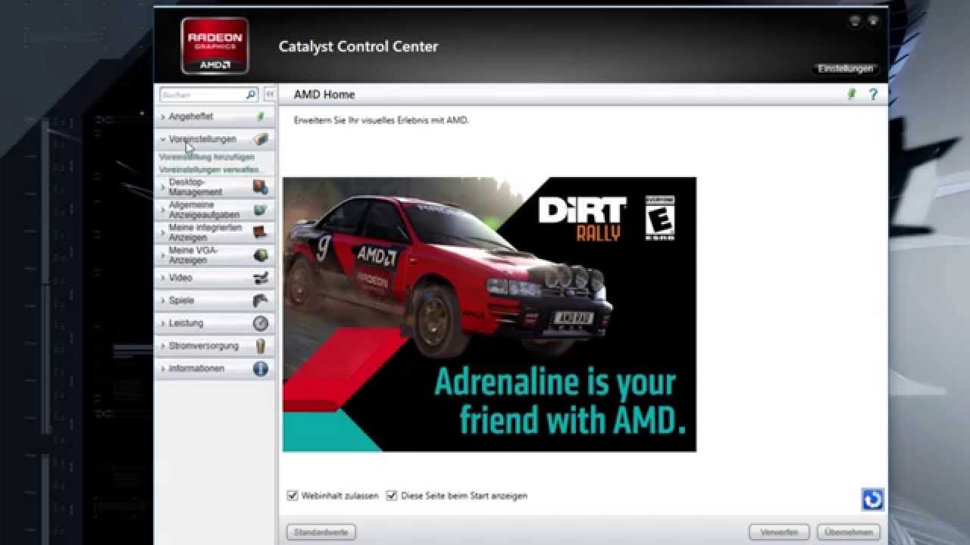Expand Meine VGA-Anzeigen chevron
The width and height of the screenshot is (970, 545).
(163, 255)
